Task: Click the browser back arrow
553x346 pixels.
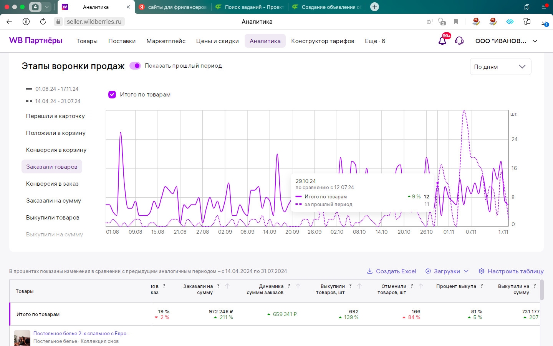Action: pos(9,22)
